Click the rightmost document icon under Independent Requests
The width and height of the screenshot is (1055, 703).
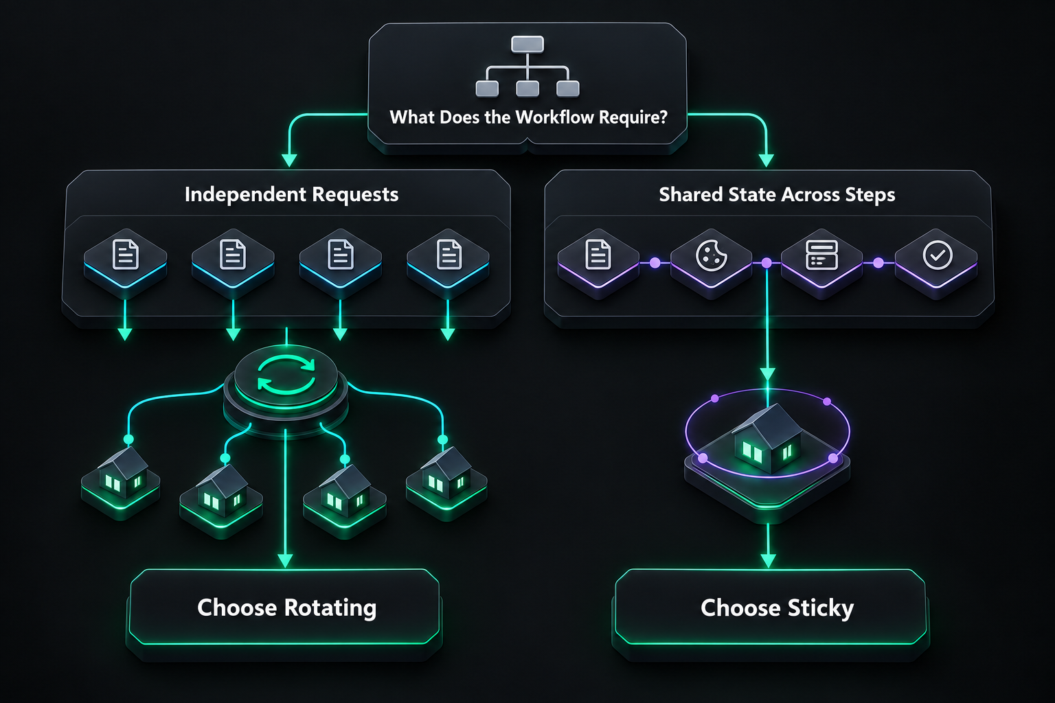[449, 255]
